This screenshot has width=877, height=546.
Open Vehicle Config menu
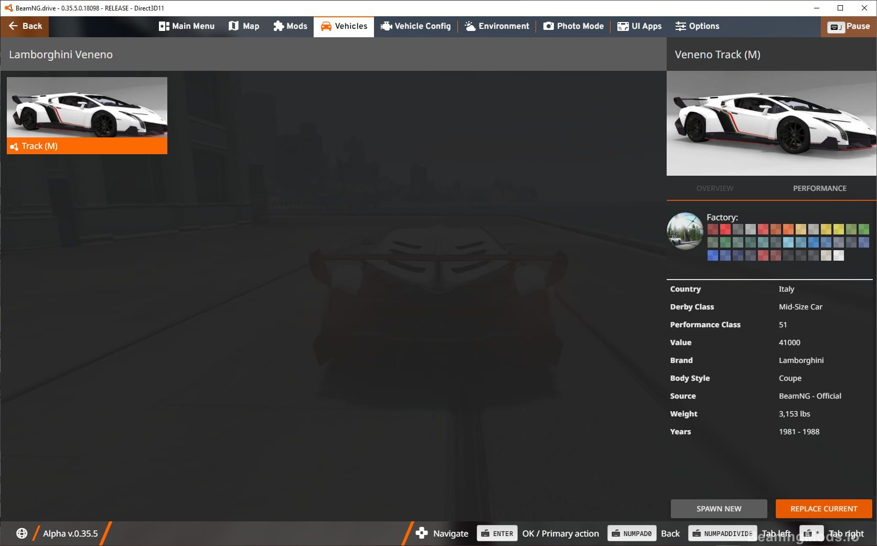tap(415, 26)
